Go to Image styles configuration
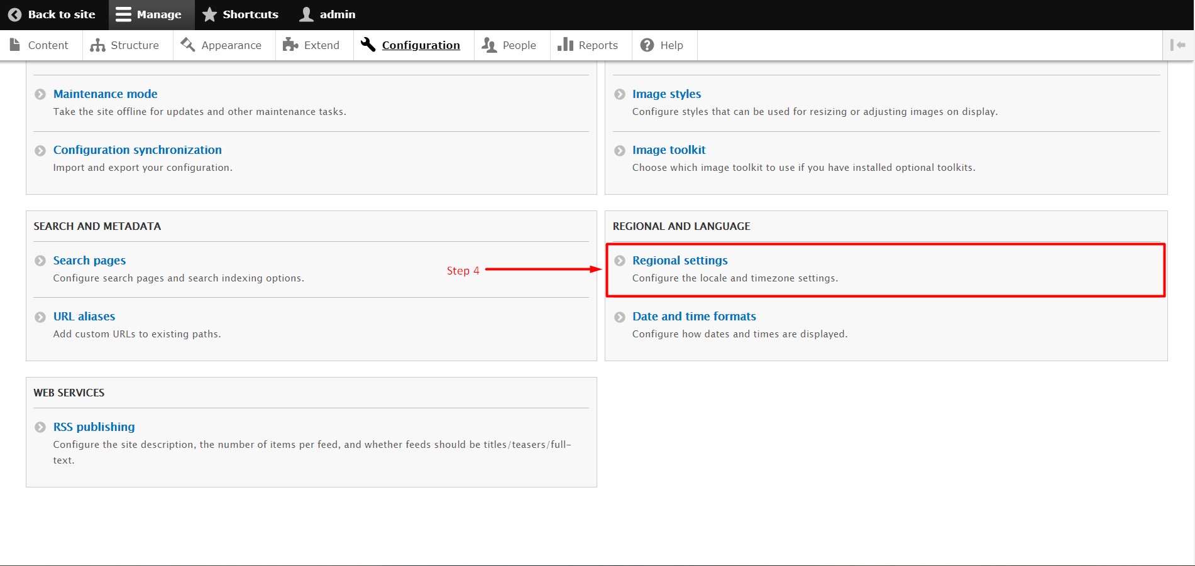 [666, 94]
